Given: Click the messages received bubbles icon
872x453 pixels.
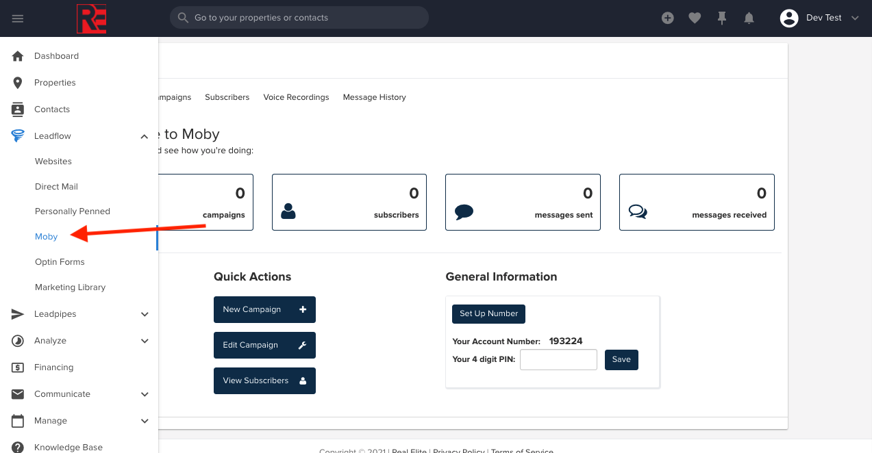Looking at the screenshot, I should point(638,212).
